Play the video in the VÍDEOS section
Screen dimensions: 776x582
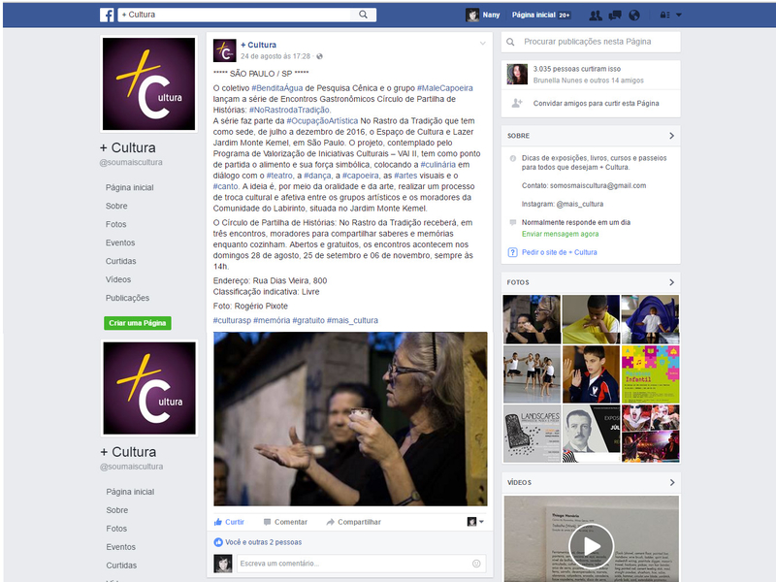(x=592, y=546)
